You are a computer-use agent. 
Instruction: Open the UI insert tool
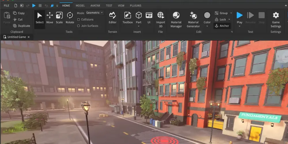tap(149, 18)
